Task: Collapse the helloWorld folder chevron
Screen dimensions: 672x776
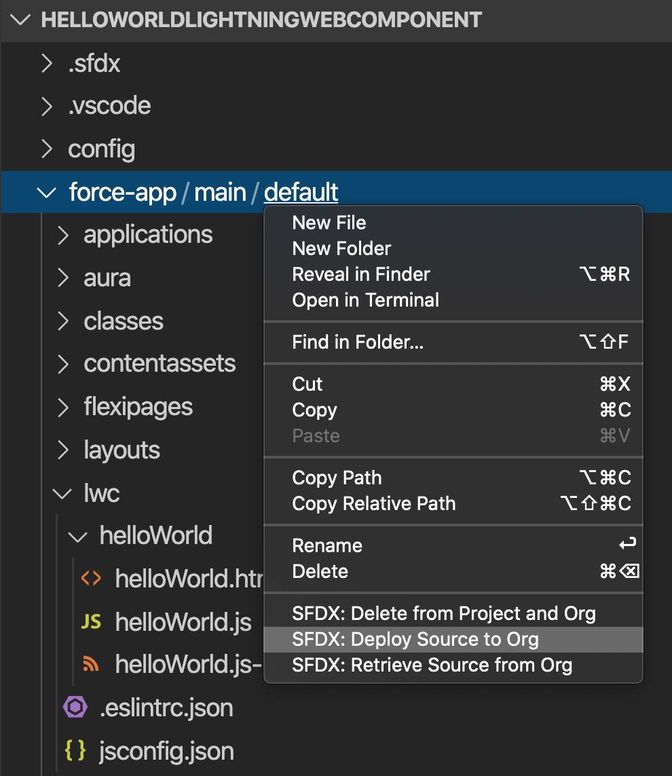Action: (79, 537)
